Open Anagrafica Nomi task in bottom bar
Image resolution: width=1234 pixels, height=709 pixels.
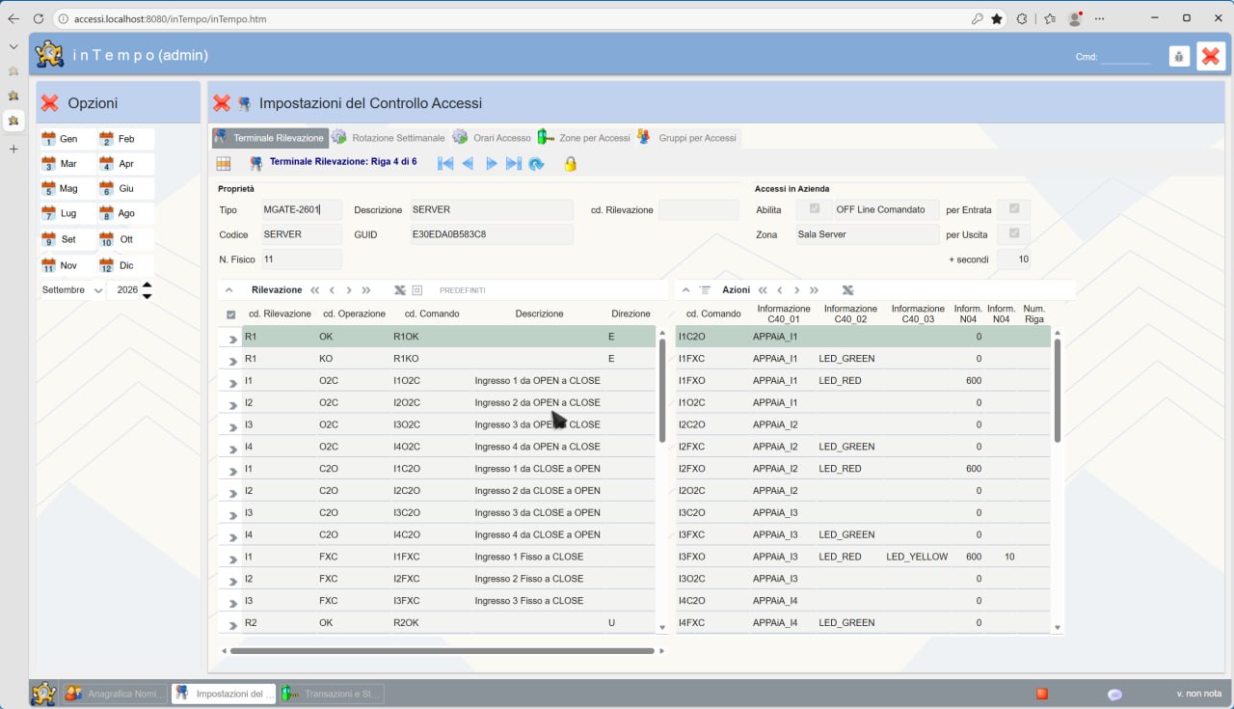[115, 694]
